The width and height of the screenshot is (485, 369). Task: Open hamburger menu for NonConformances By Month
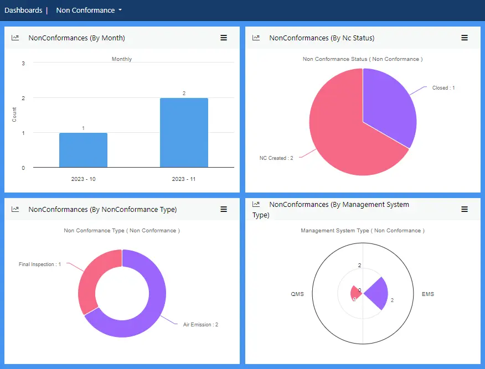[224, 38]
